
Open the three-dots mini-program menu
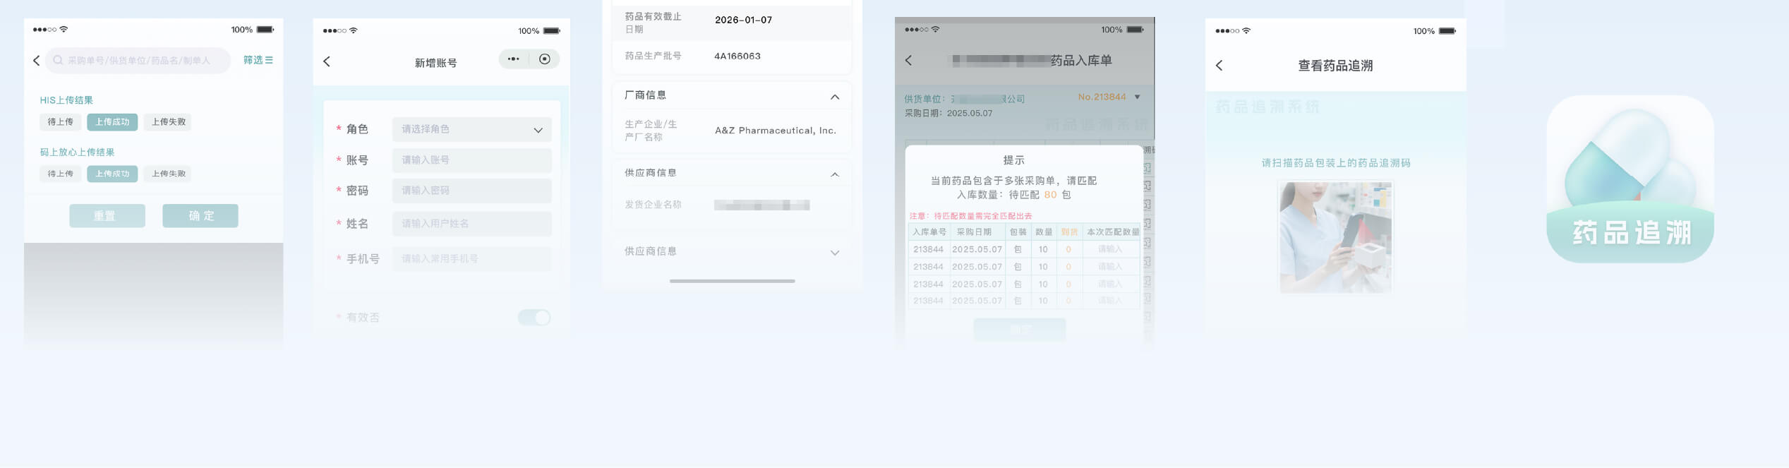[513, 59]
